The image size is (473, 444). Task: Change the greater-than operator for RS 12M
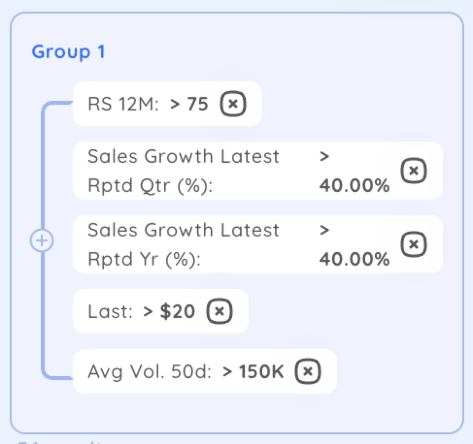click(175, 104)
